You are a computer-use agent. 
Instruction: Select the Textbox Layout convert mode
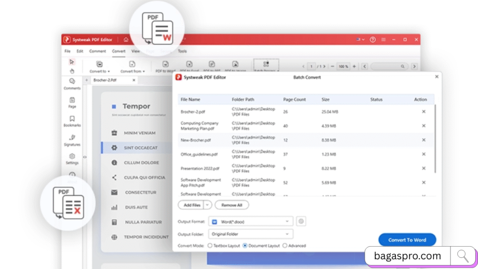coord(211,245)
